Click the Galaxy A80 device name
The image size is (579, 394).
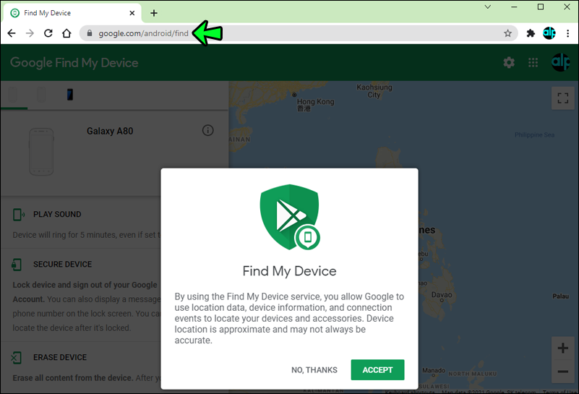point(110,131)
